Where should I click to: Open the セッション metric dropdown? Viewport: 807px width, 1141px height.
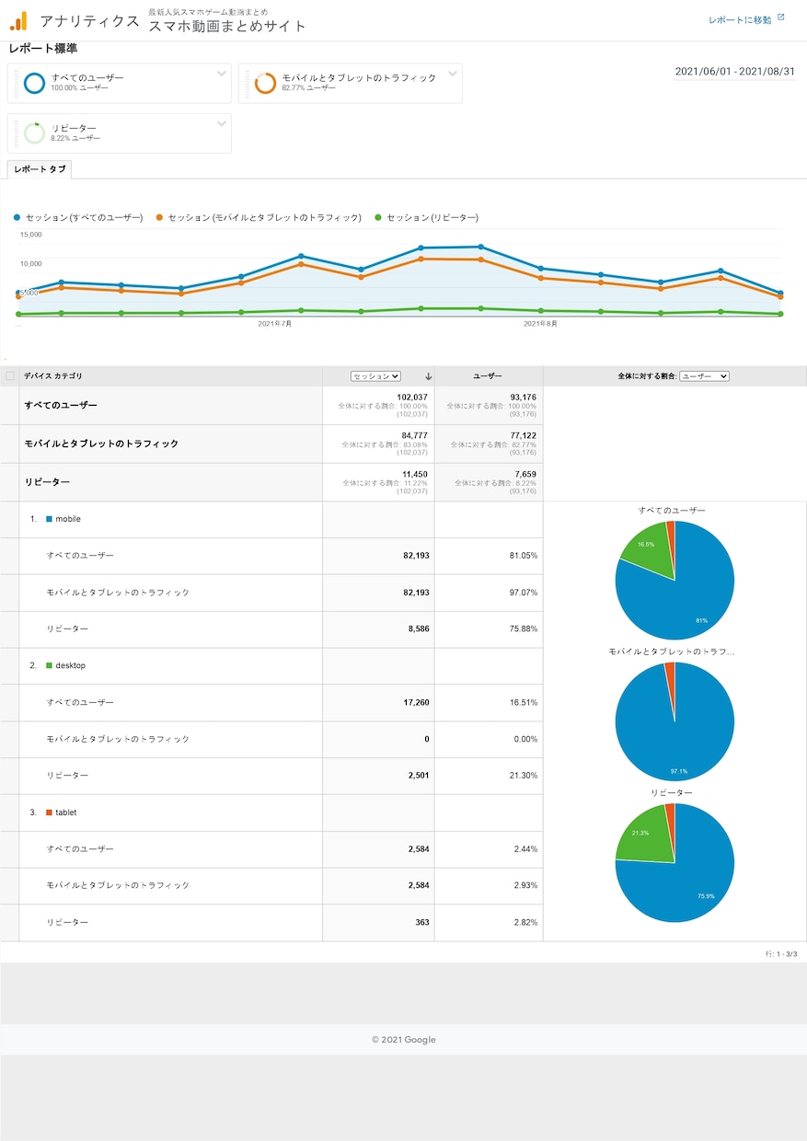(x=375, y=376)
